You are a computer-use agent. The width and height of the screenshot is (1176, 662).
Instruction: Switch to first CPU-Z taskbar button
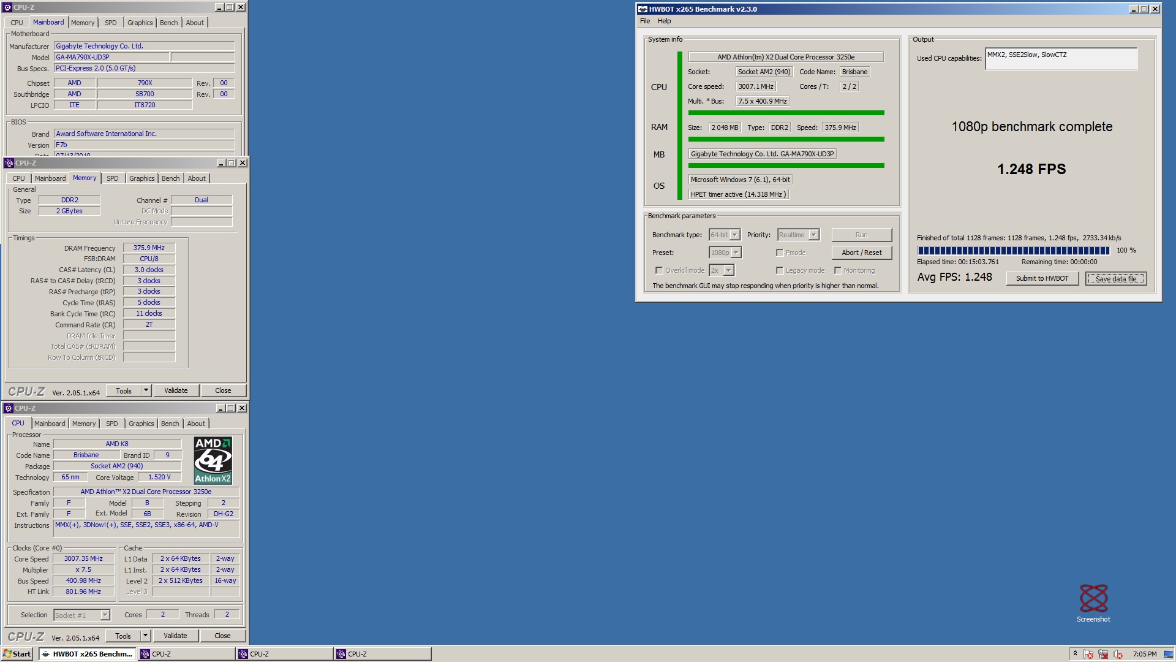186,654
